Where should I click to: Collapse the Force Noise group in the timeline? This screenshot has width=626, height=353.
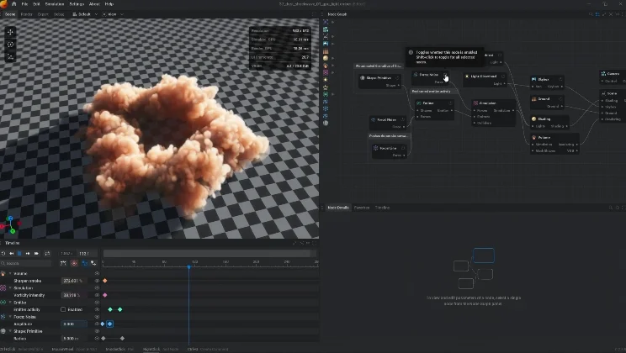pyautogui.click(x=10, y=317)
